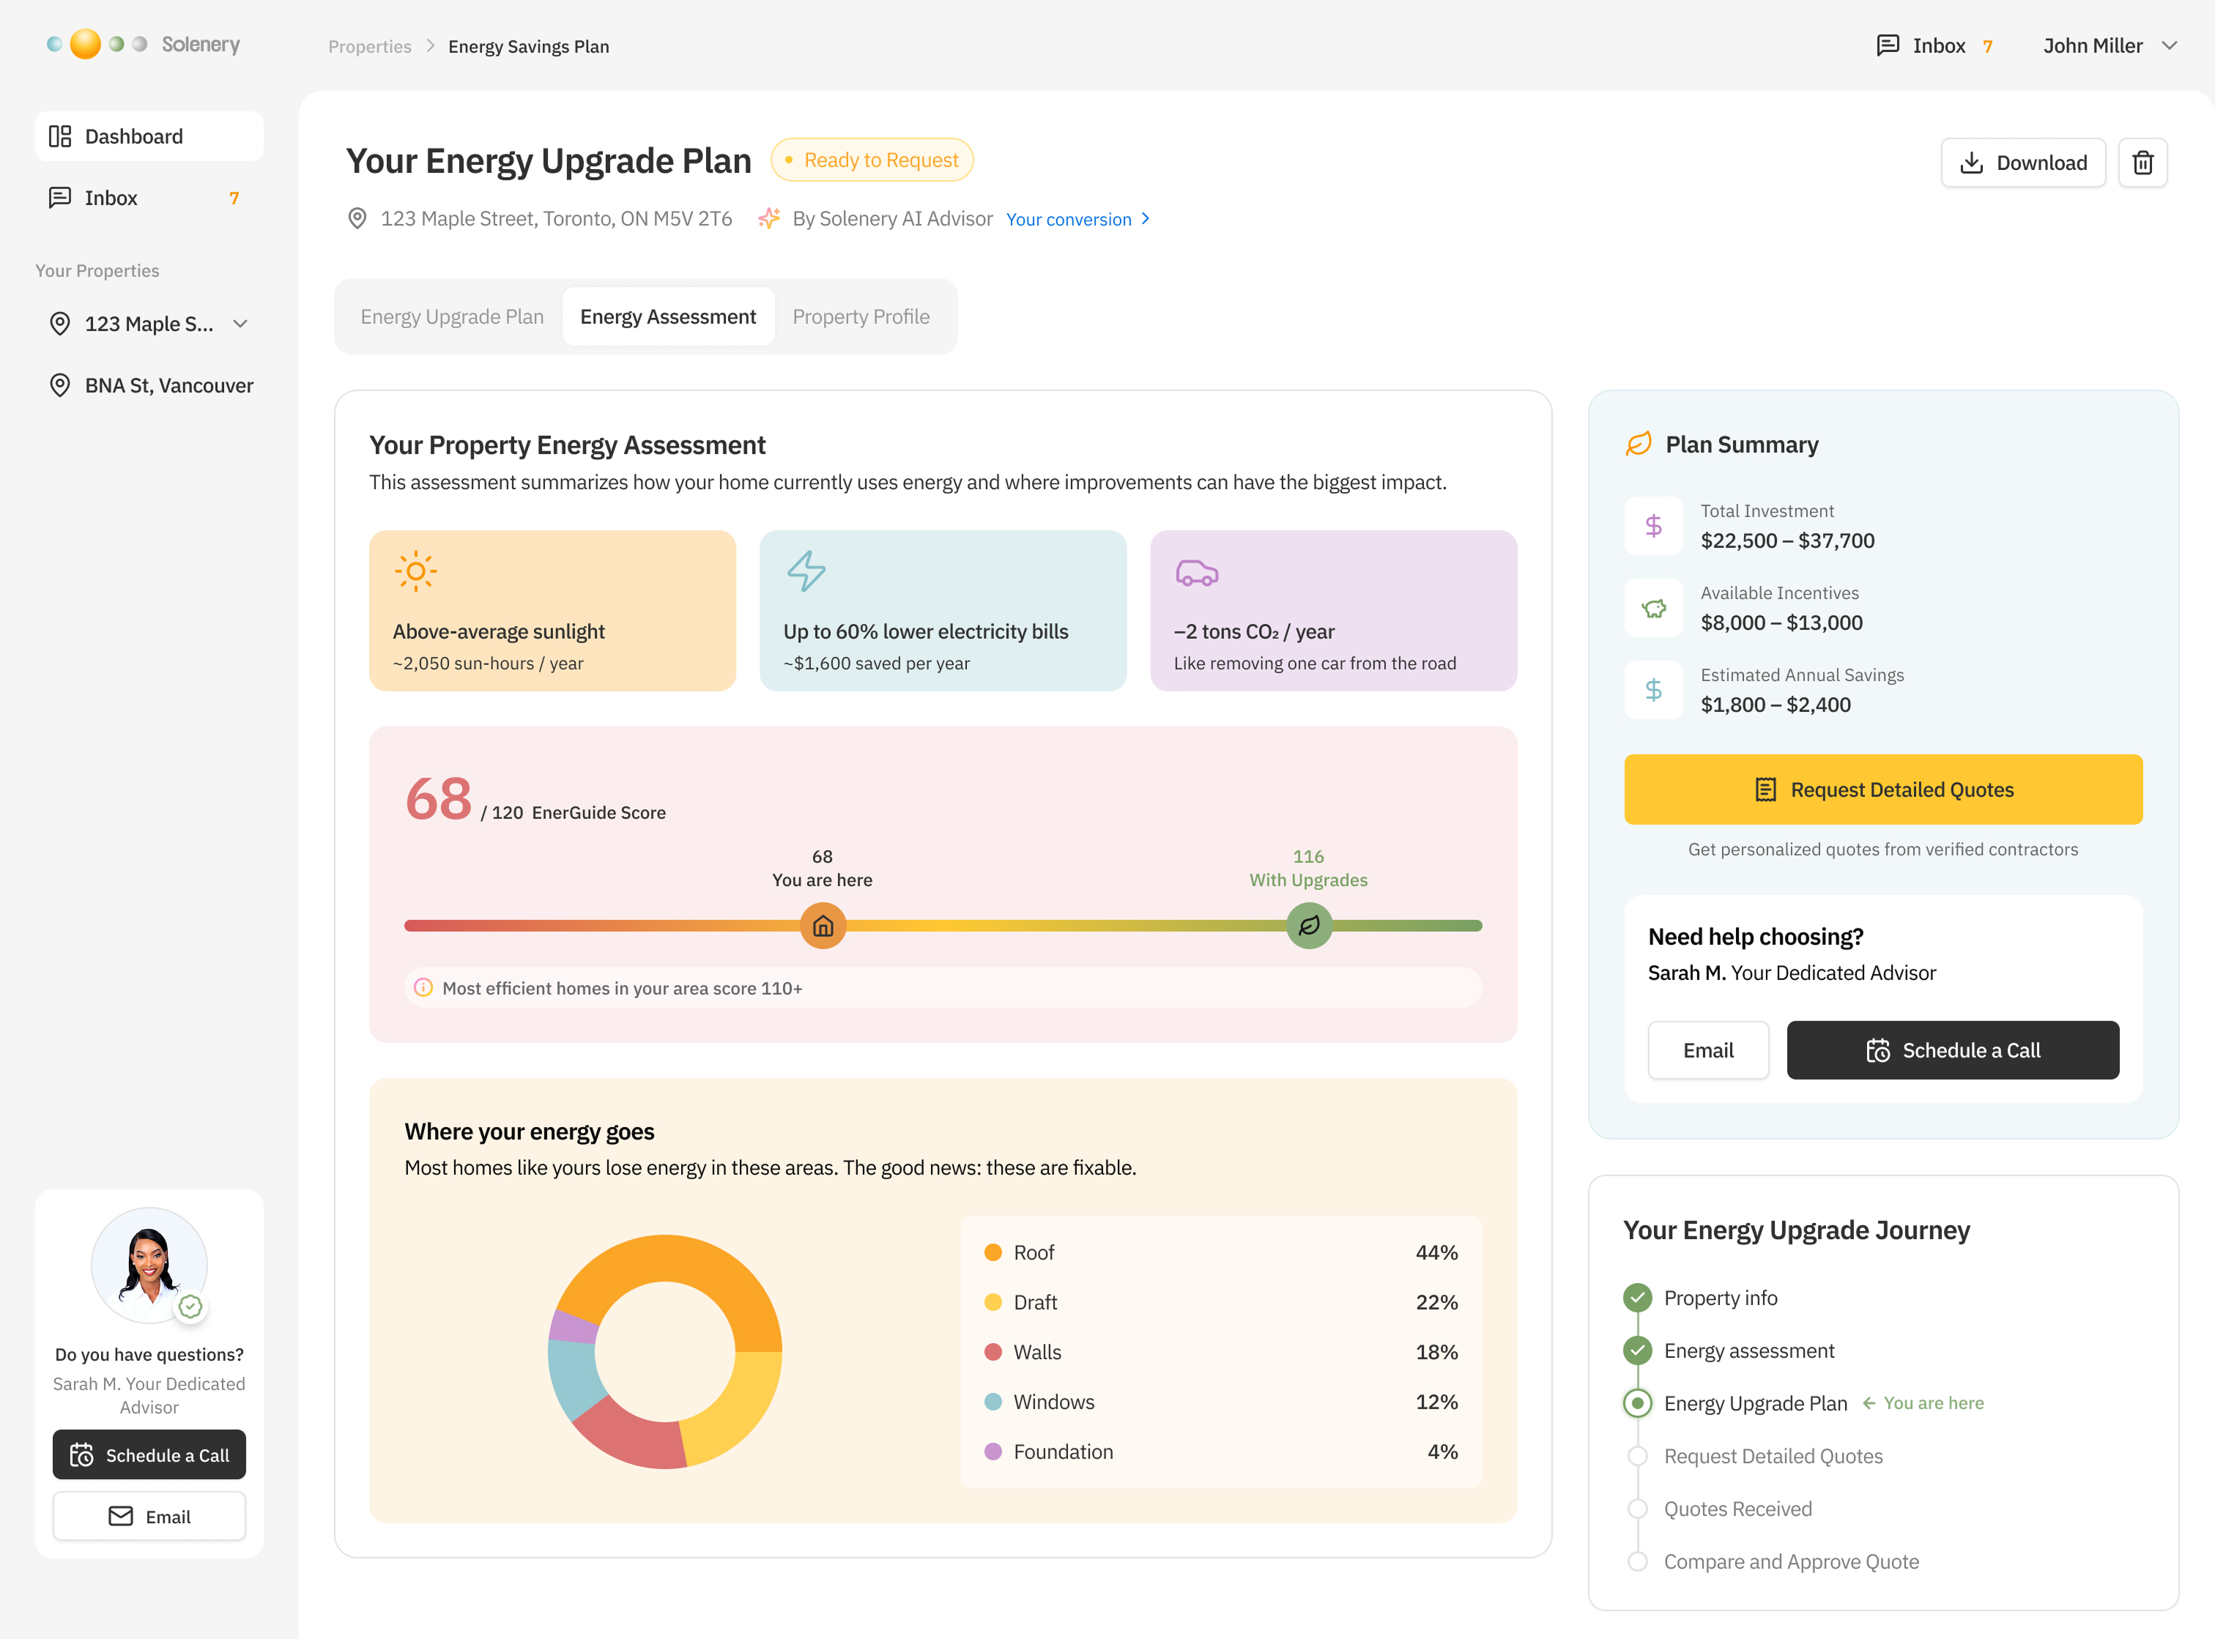
Task: Click the info icon beside the efficient homes note
Action: [424, 988]
